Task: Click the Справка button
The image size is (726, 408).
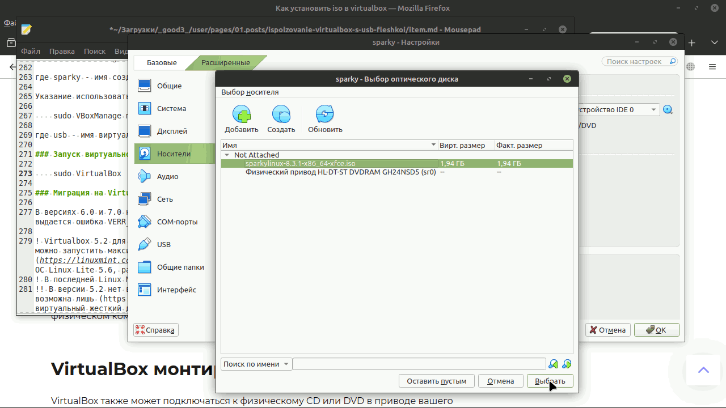Action: click(x=156, y=330)
